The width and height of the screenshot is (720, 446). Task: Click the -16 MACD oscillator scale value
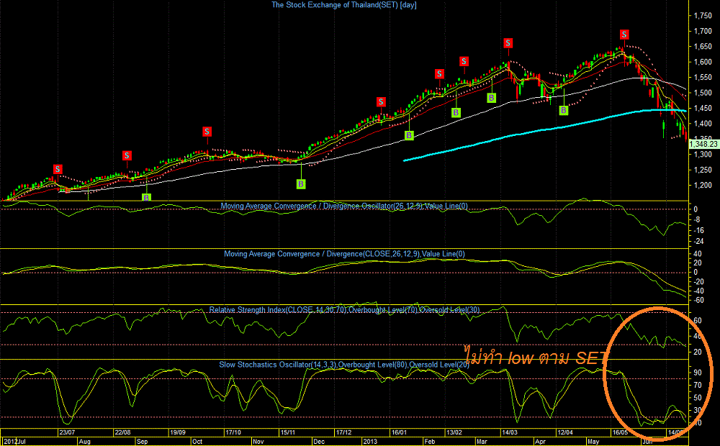698,231
